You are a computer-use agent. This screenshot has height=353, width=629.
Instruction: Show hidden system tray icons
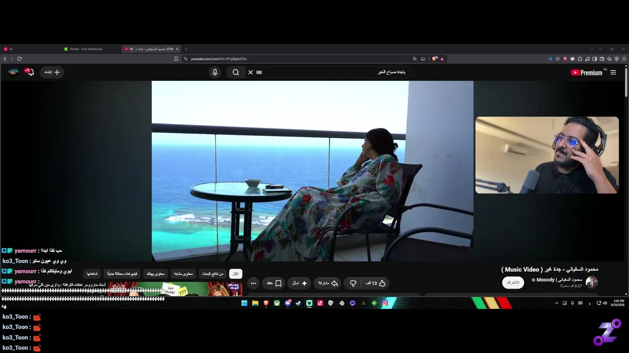(557, 303)
